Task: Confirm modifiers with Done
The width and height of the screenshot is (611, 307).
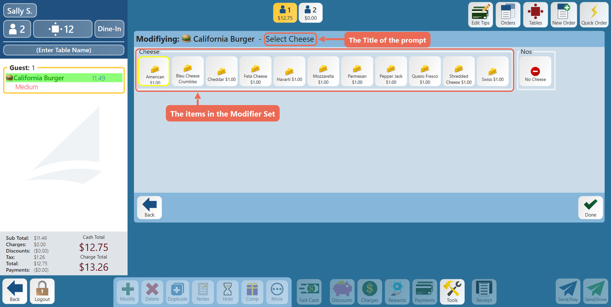Action: 590,208
